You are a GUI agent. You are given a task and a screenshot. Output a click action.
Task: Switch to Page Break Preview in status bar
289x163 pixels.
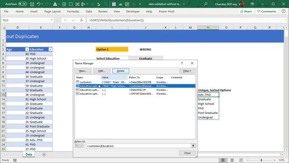tap(241, 160)
